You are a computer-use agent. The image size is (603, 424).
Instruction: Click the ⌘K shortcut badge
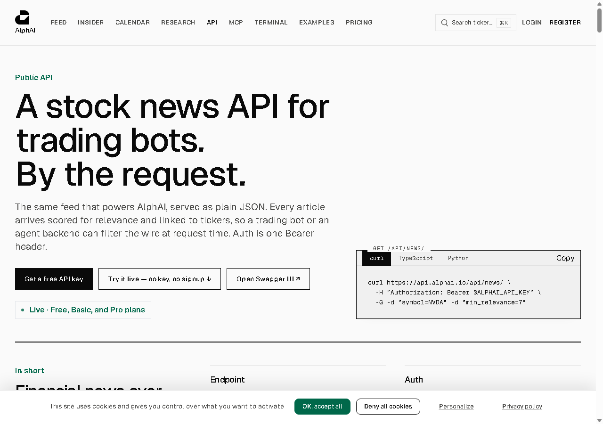504,23
